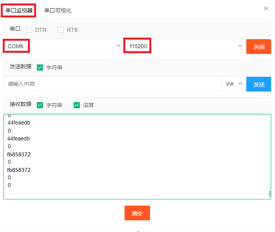
Task: Uncheck 字符串 under 接收数据
Action: (40, 105)
